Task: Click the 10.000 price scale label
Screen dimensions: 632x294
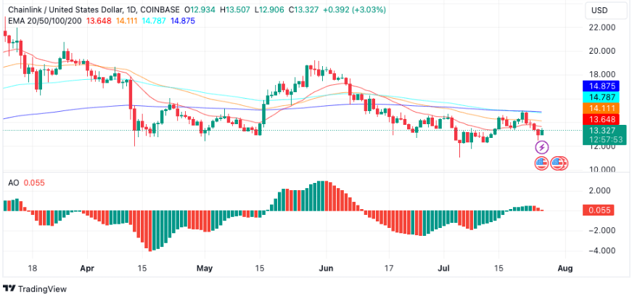Action: click(602, 169)
